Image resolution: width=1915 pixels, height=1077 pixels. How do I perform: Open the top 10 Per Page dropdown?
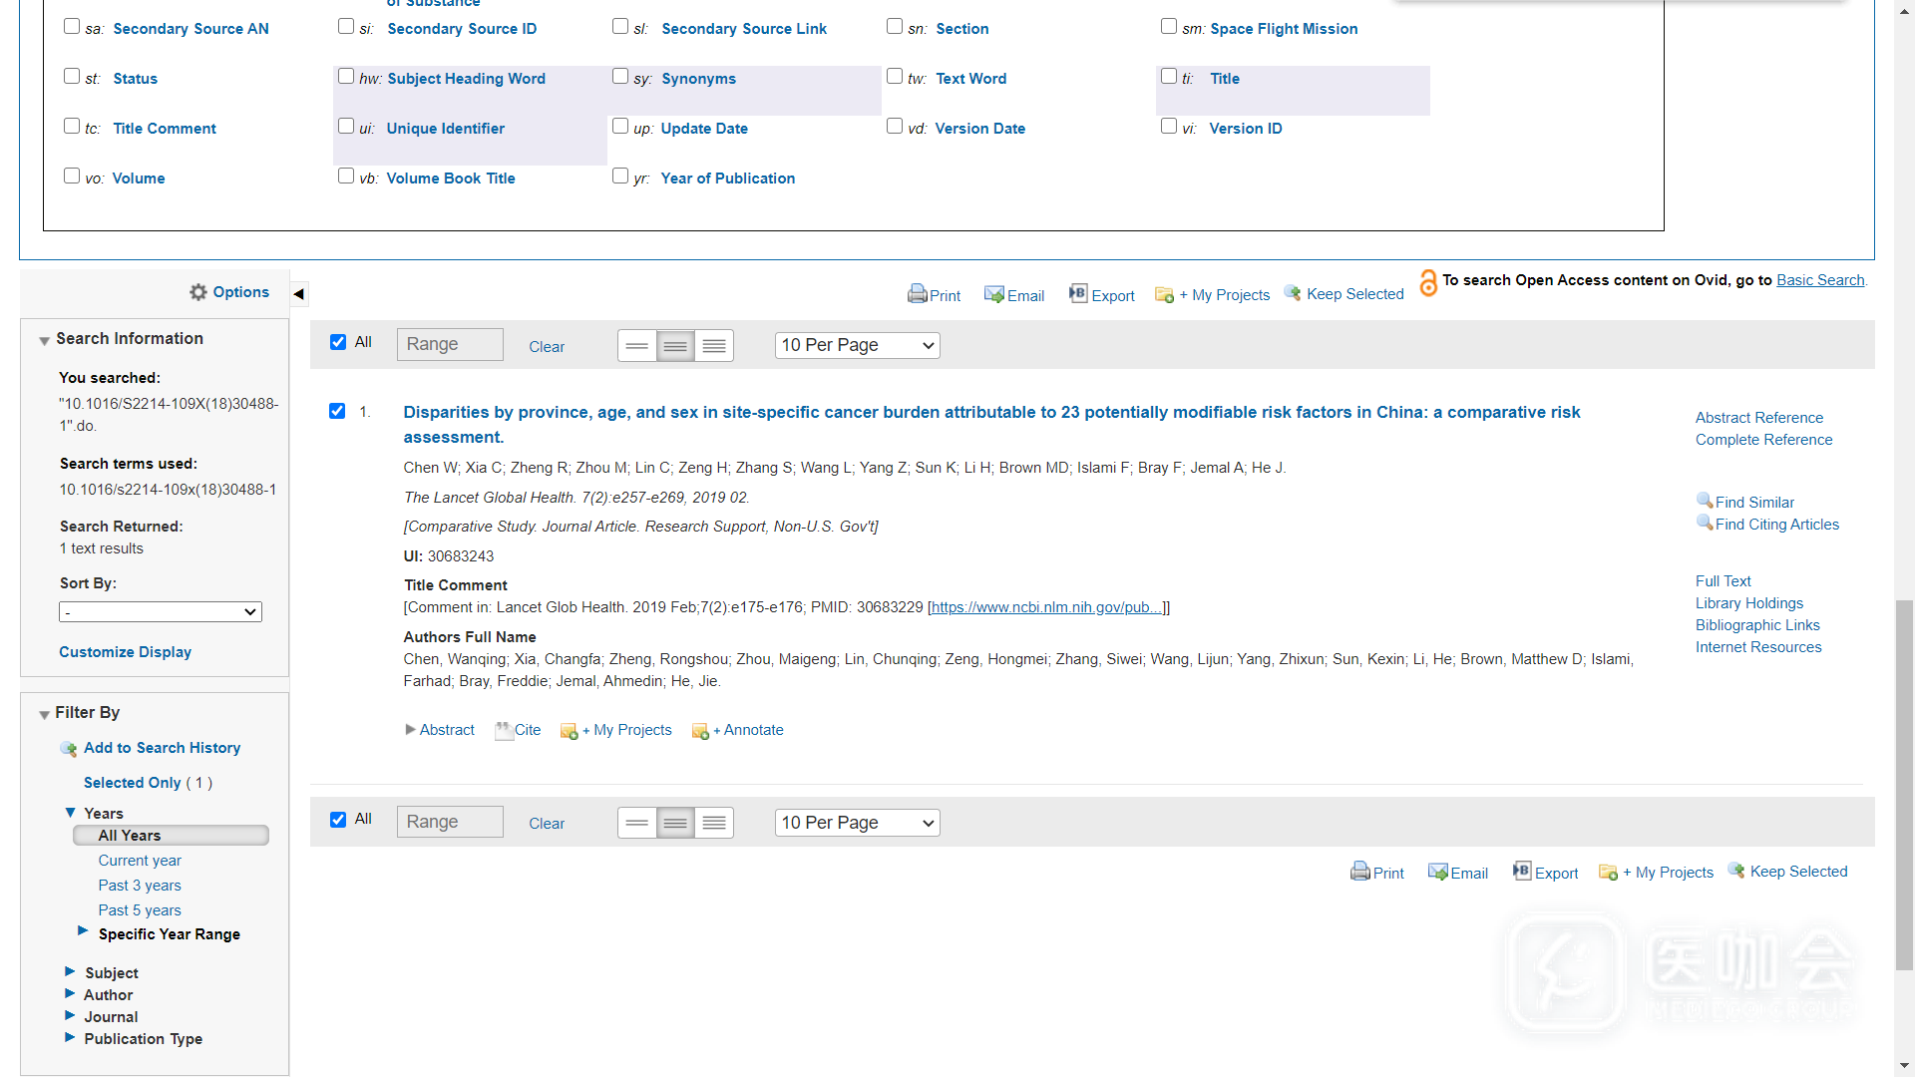tap(857, 345)
